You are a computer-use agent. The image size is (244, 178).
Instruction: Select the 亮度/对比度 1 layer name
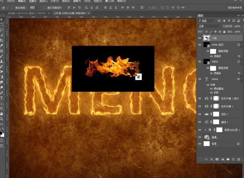coord(232,130)
